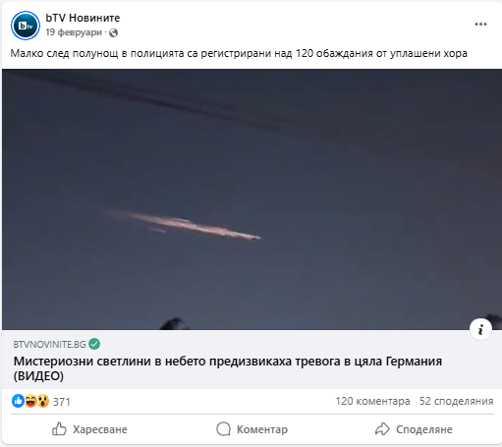Screen dimensions: 502x447
Task: Click the globe public audience icon
Action: tap(113, 32)
